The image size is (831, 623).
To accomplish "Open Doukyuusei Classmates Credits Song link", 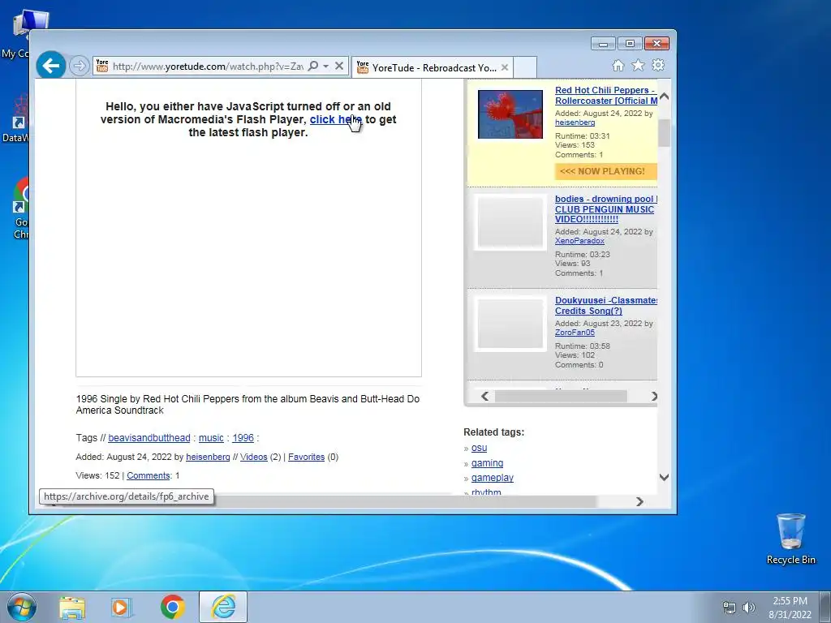I will point(605,306).
